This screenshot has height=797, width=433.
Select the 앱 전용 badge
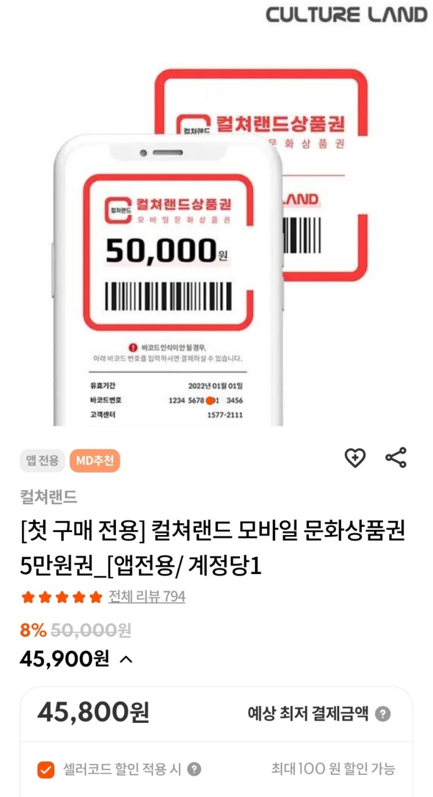coord(43,461)
